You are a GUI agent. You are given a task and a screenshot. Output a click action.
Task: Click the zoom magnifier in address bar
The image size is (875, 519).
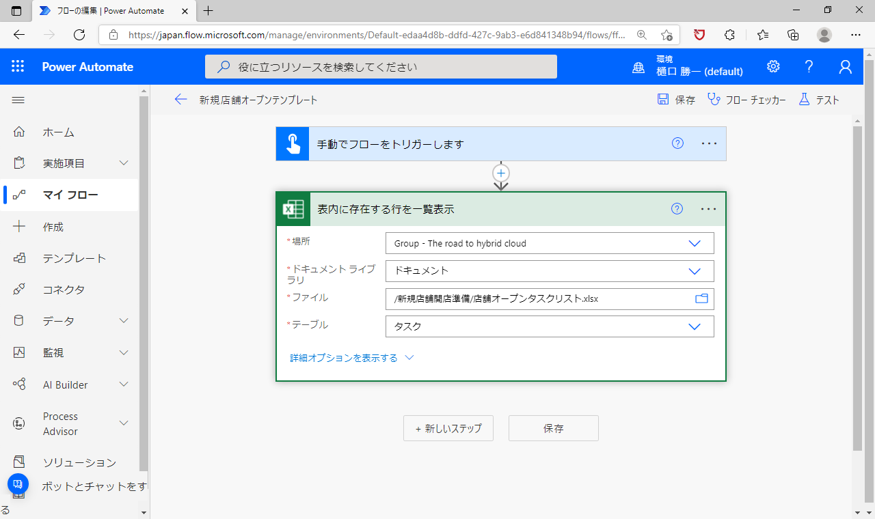point(641,35)
